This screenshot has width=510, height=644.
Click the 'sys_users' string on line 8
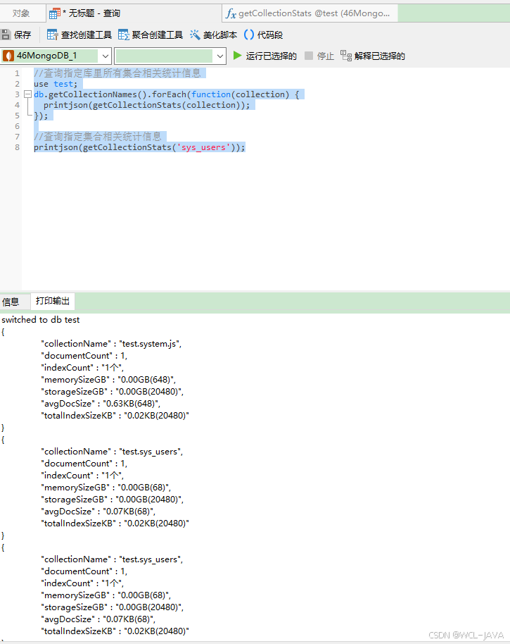click(x=203, y=147)
